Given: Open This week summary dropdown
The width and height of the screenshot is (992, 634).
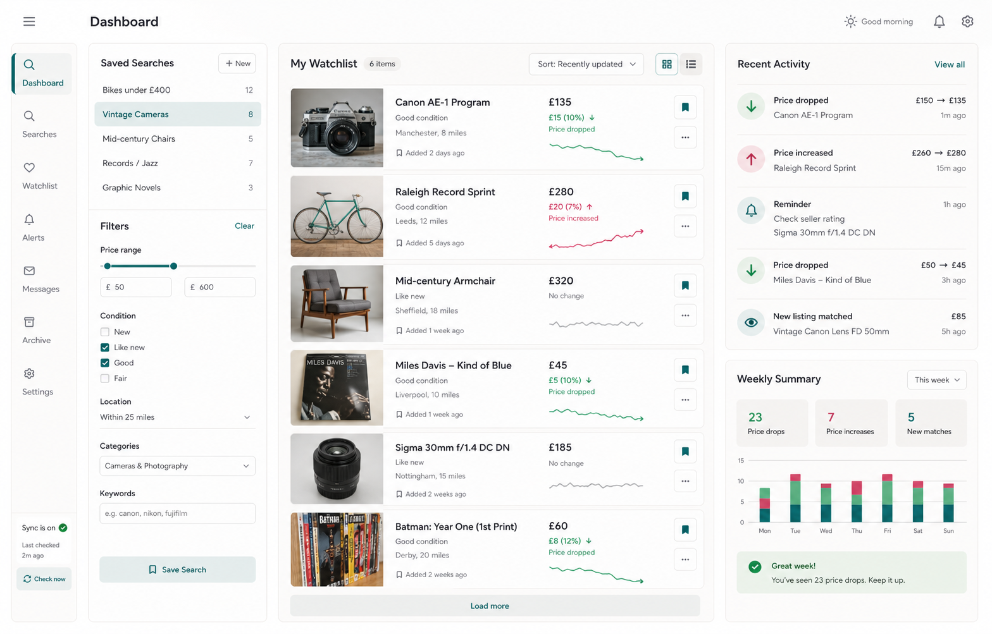Looking at the screenshot, I should click(x=937, y=380).
